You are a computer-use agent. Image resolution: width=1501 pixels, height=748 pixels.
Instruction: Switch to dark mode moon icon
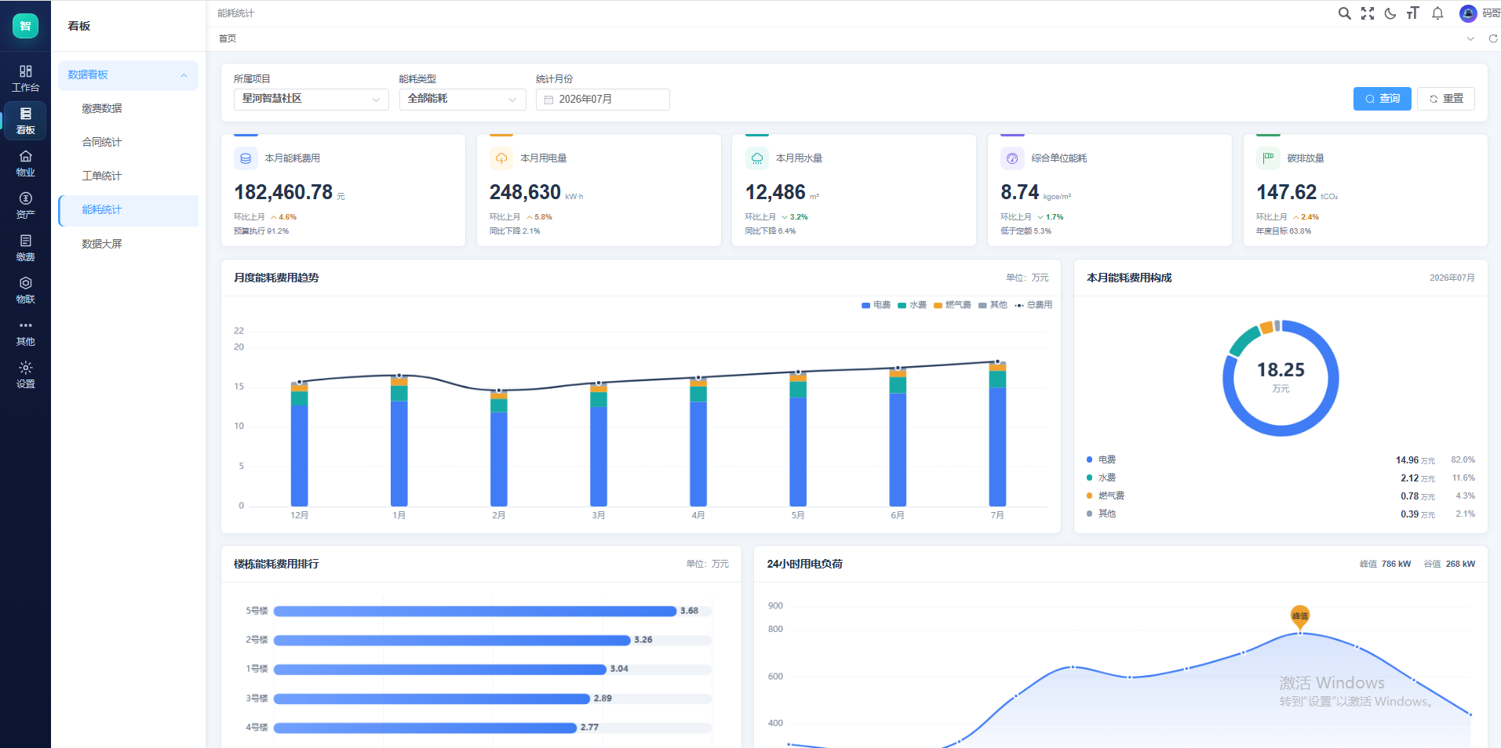pyautogui.click(x=1390, y=13)
